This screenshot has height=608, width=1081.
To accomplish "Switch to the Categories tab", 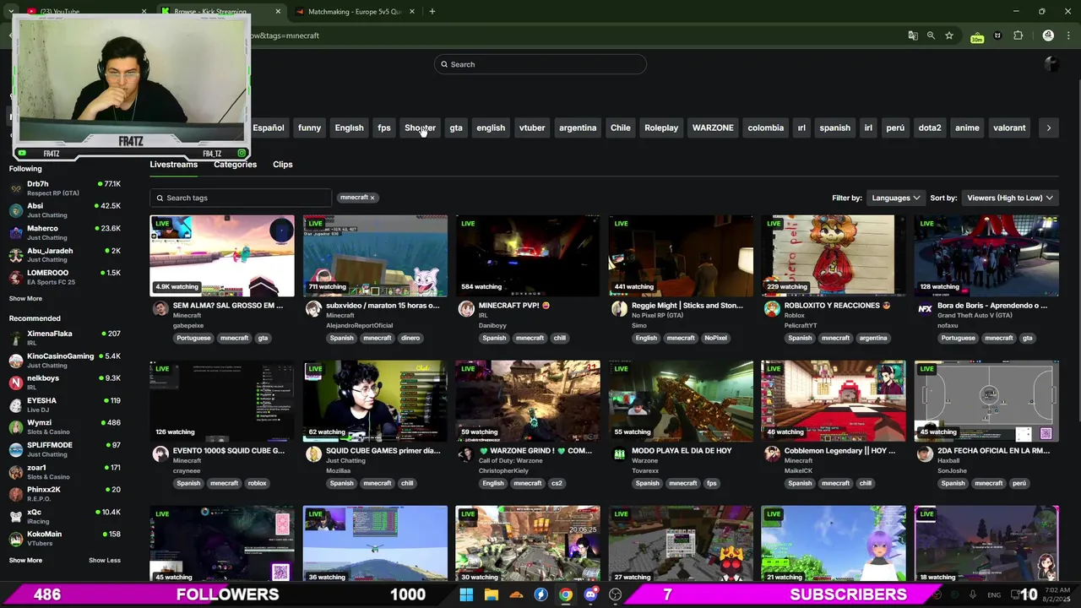I will (235, 165).
